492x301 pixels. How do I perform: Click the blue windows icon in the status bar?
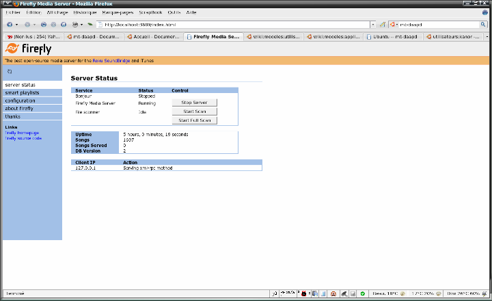[315, 293]
